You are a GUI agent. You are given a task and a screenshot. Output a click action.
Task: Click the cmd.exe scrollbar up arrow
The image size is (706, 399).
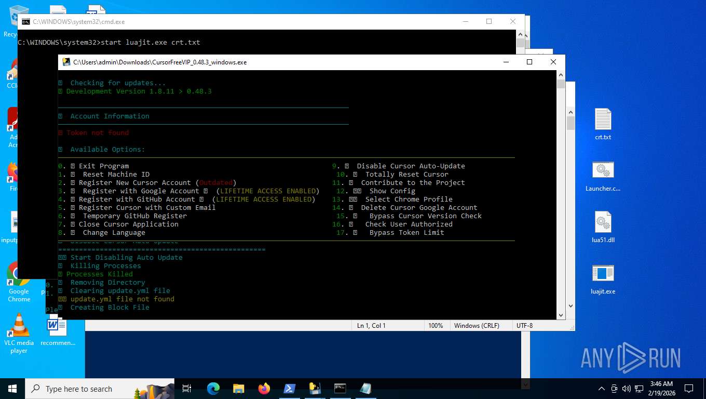[521, 34]
